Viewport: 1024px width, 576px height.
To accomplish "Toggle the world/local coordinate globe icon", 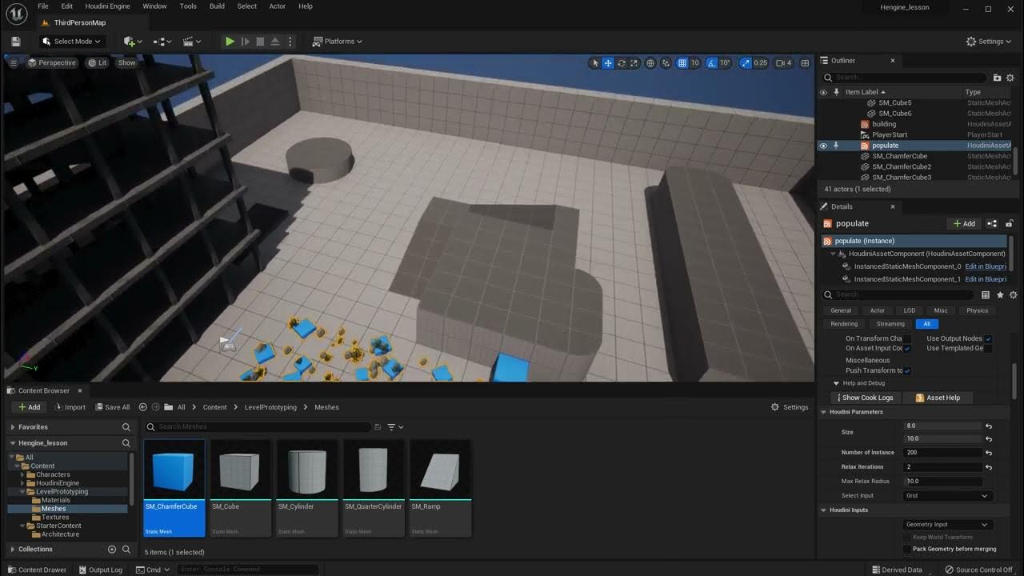I will 650,63.
